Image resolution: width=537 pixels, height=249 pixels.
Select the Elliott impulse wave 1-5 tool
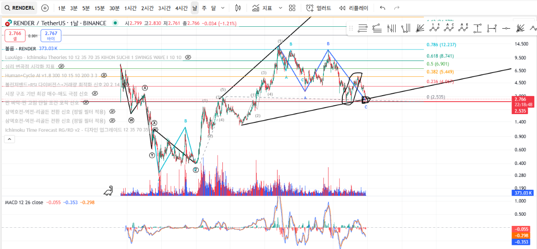pos(435,29)
